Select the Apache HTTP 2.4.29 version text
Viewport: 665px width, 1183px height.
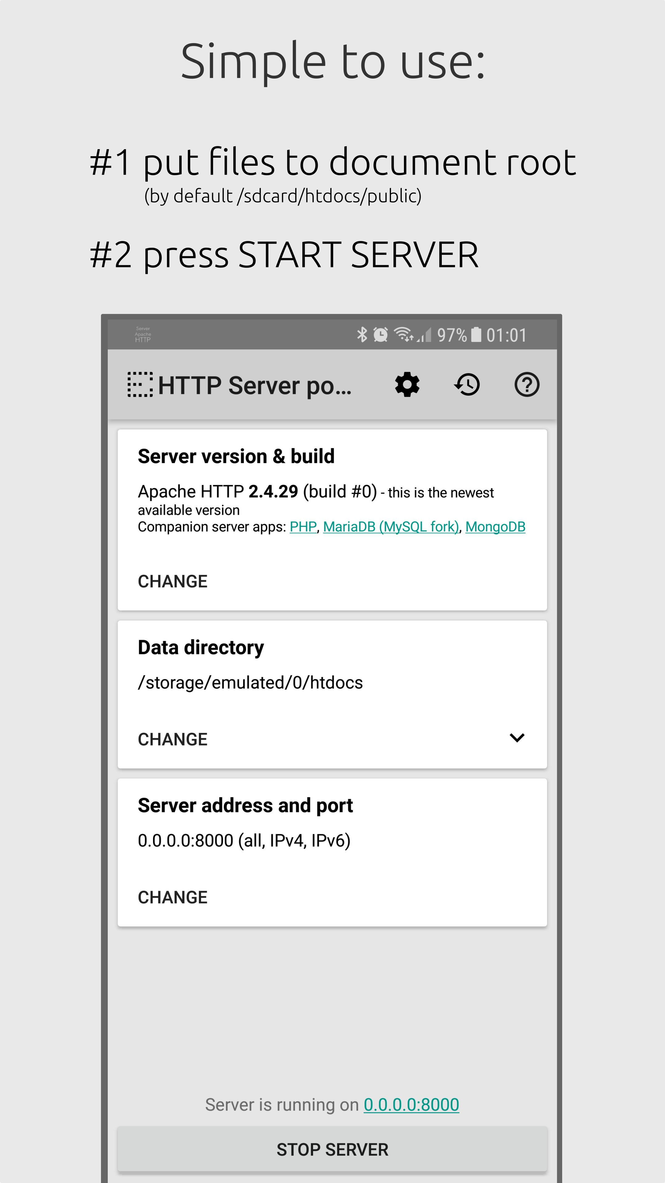(218, 491)
